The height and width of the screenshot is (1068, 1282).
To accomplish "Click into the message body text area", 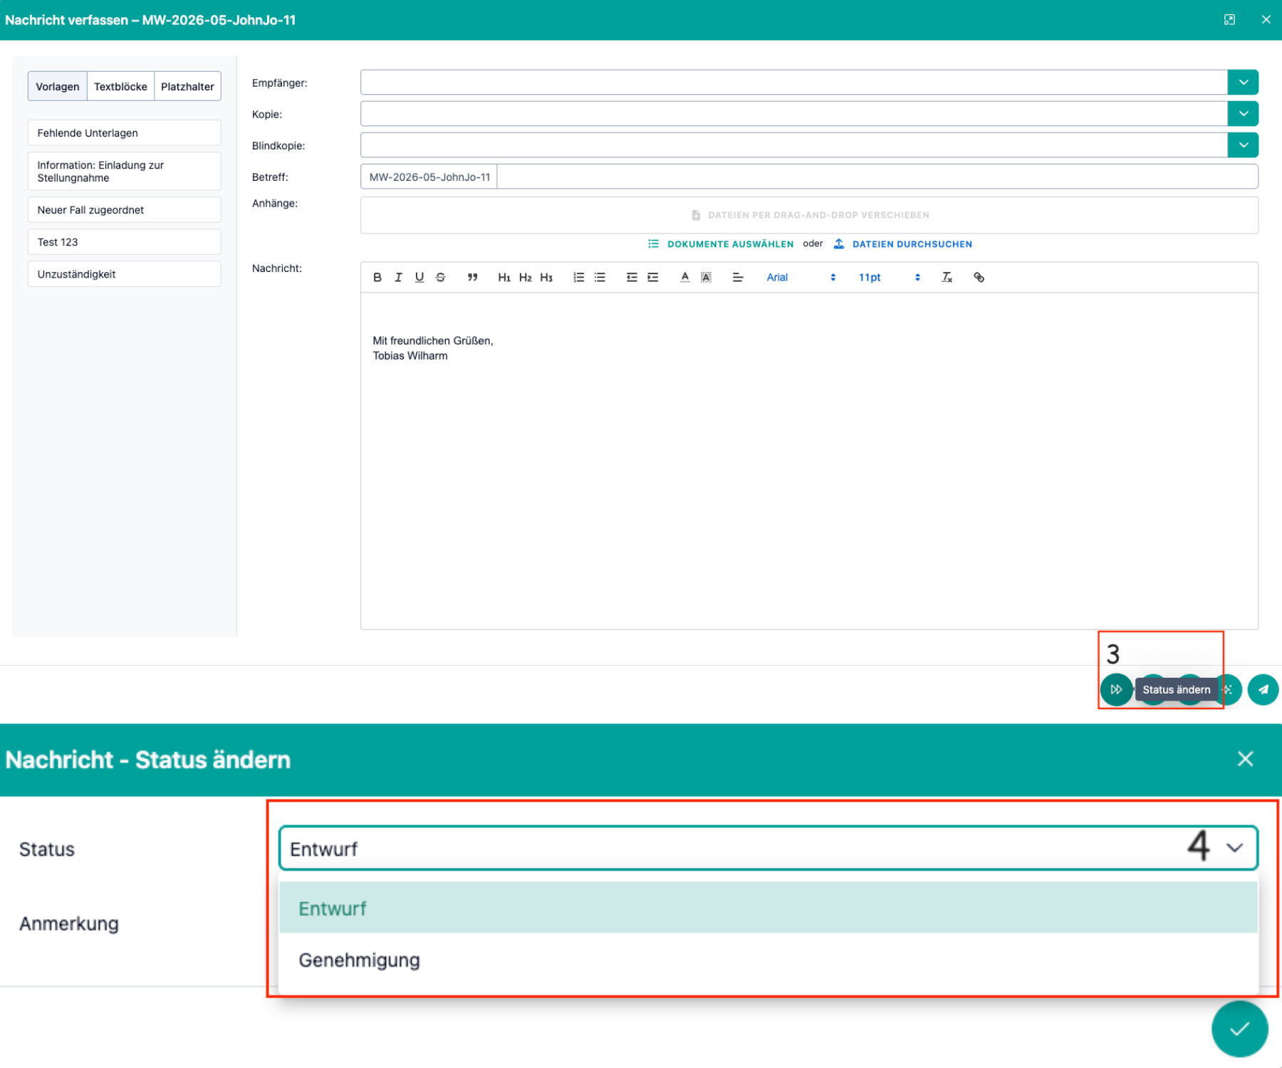I will tap(809, 461).
